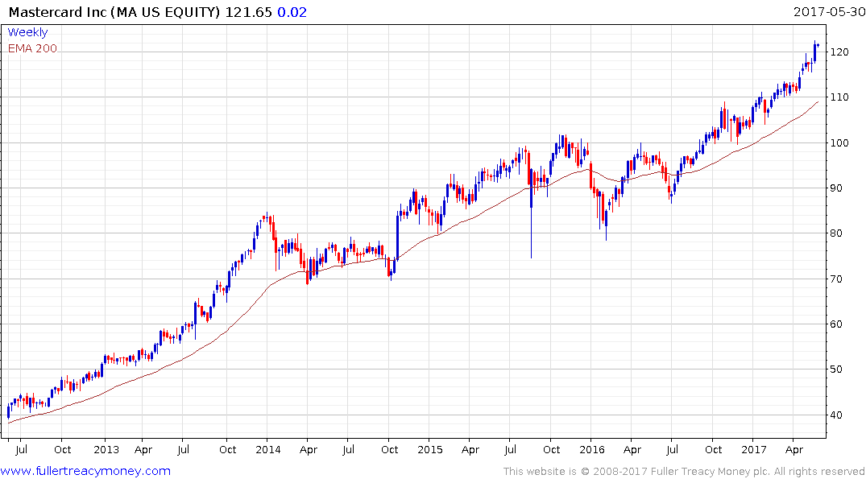Click the 60 price axis label
Viewport: 866px width, 483px height.
tap(836, 324)
